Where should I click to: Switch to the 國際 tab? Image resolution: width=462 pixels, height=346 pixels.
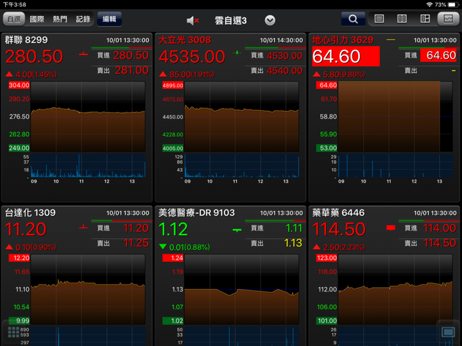(x=37, y=19)
